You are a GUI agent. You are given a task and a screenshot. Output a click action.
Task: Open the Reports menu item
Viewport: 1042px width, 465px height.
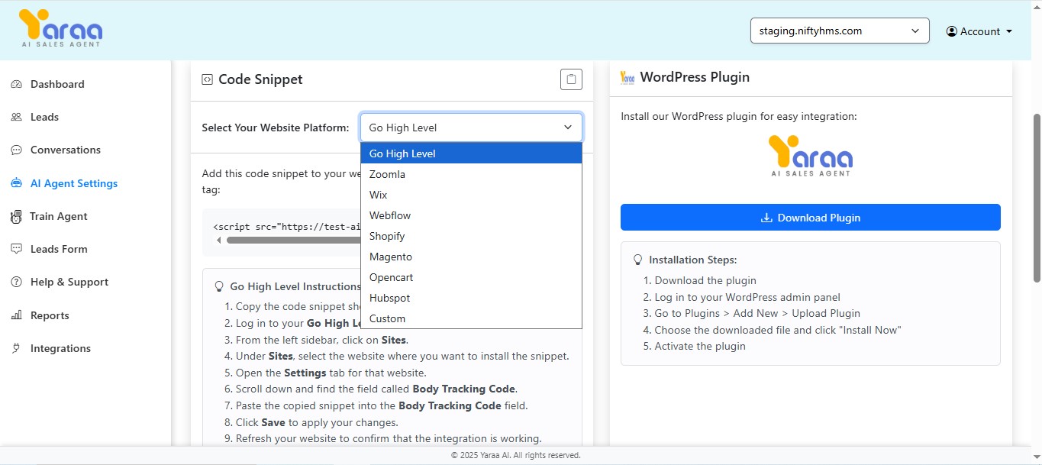[50, 315]
